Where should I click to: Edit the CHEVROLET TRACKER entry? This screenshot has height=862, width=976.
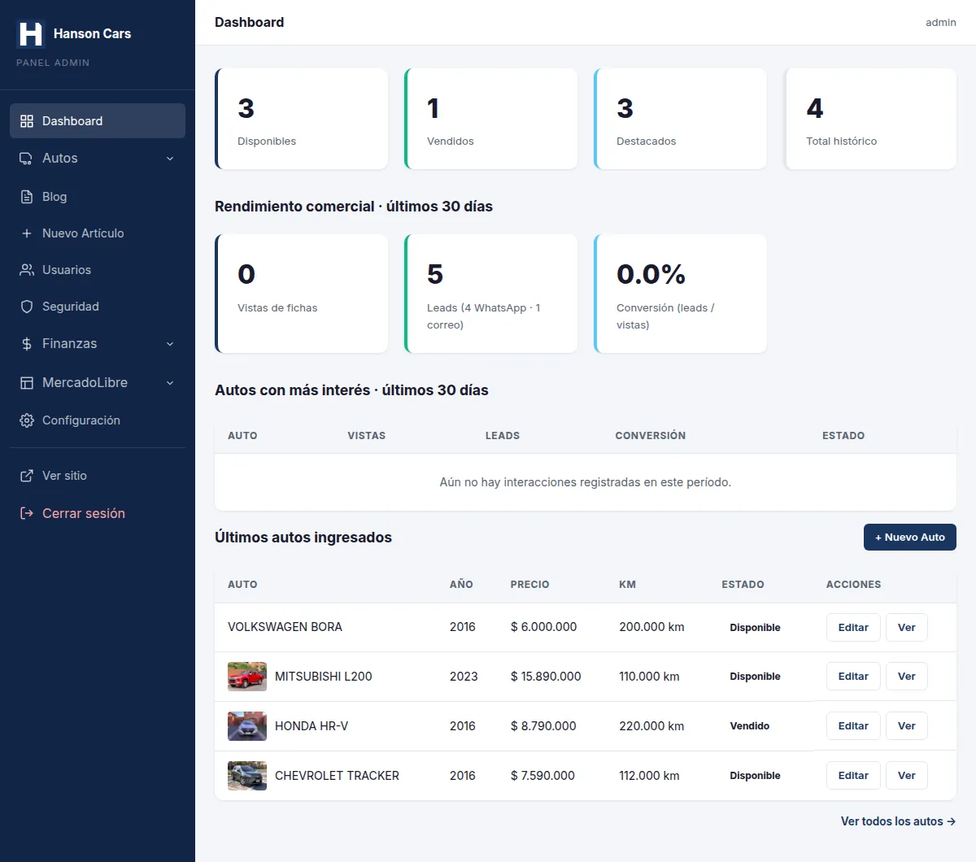coord(853,776)
